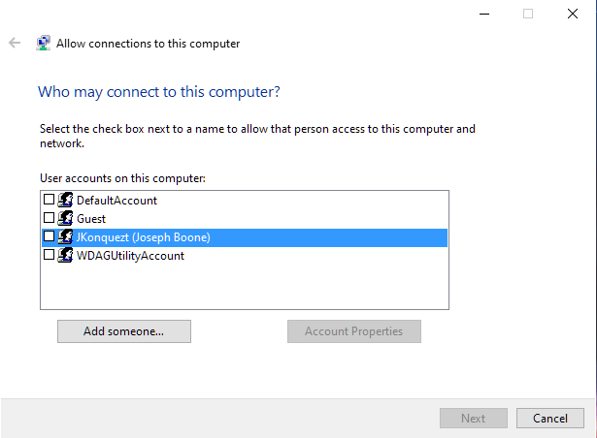Click the JKonquezt user icon
The height and width of the screenshot is (438, 597).
(66, 236)
